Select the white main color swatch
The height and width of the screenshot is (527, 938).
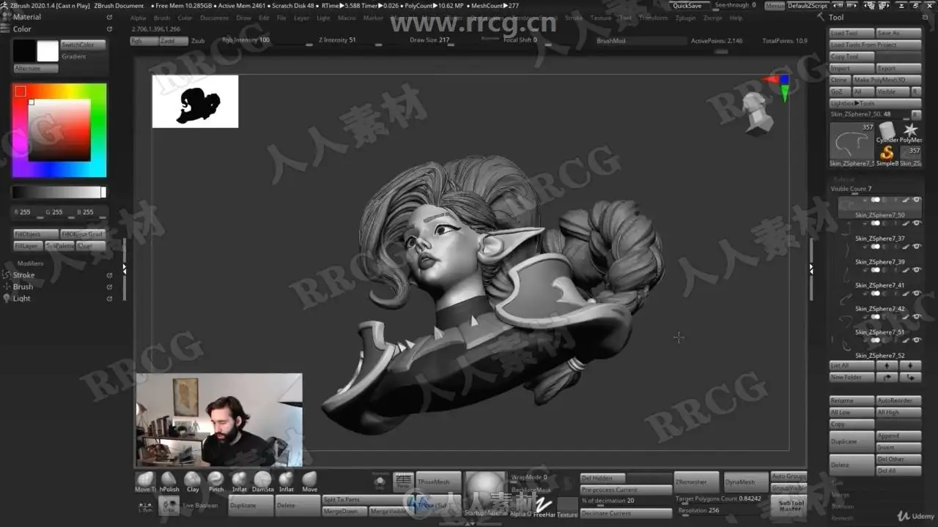(x=48, y=51)
